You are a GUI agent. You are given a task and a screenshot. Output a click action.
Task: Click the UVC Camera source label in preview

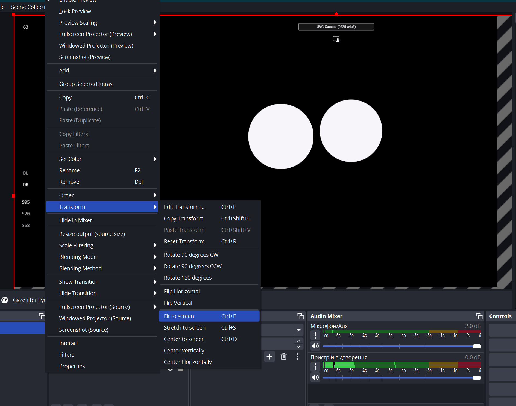[336, 27]
